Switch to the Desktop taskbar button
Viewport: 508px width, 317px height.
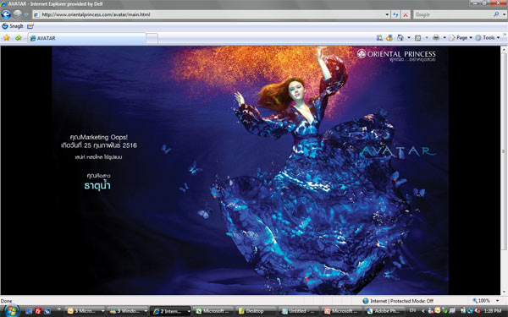257,311
